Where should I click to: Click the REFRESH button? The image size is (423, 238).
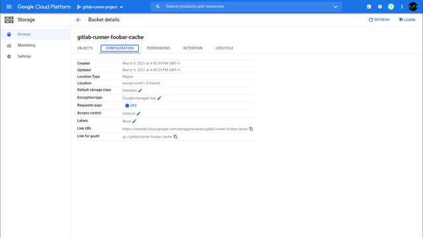[379, 20]
